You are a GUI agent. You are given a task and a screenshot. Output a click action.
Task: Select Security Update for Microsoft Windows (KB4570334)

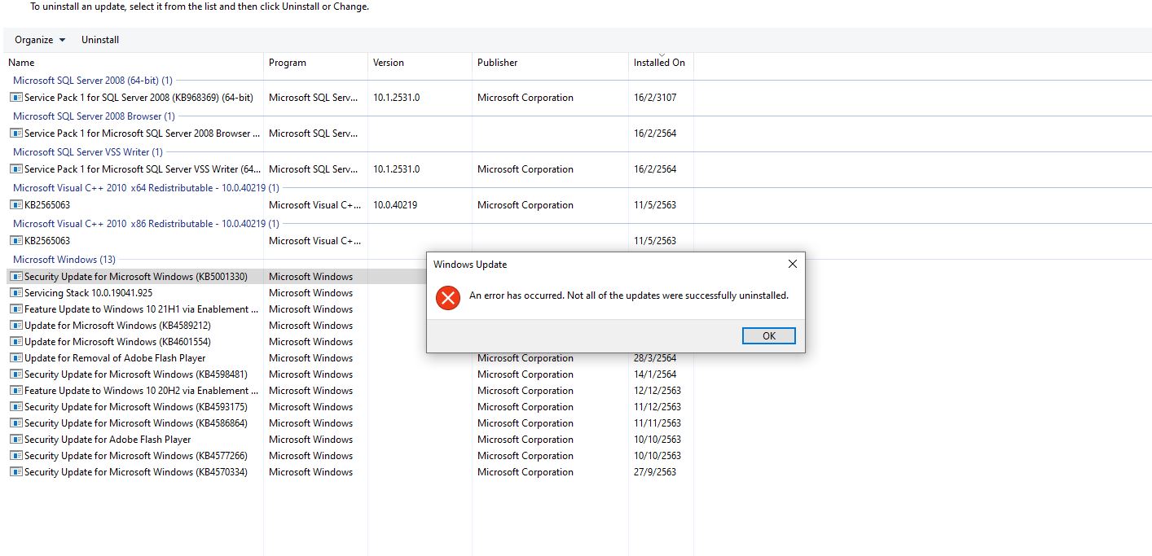pyautogui.click(x=136, y=472)
